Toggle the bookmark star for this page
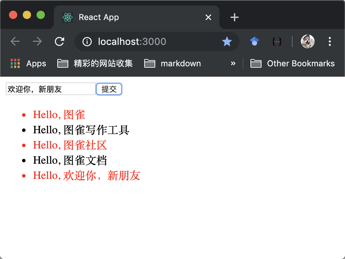345x259 pixels. click(227, 41)
